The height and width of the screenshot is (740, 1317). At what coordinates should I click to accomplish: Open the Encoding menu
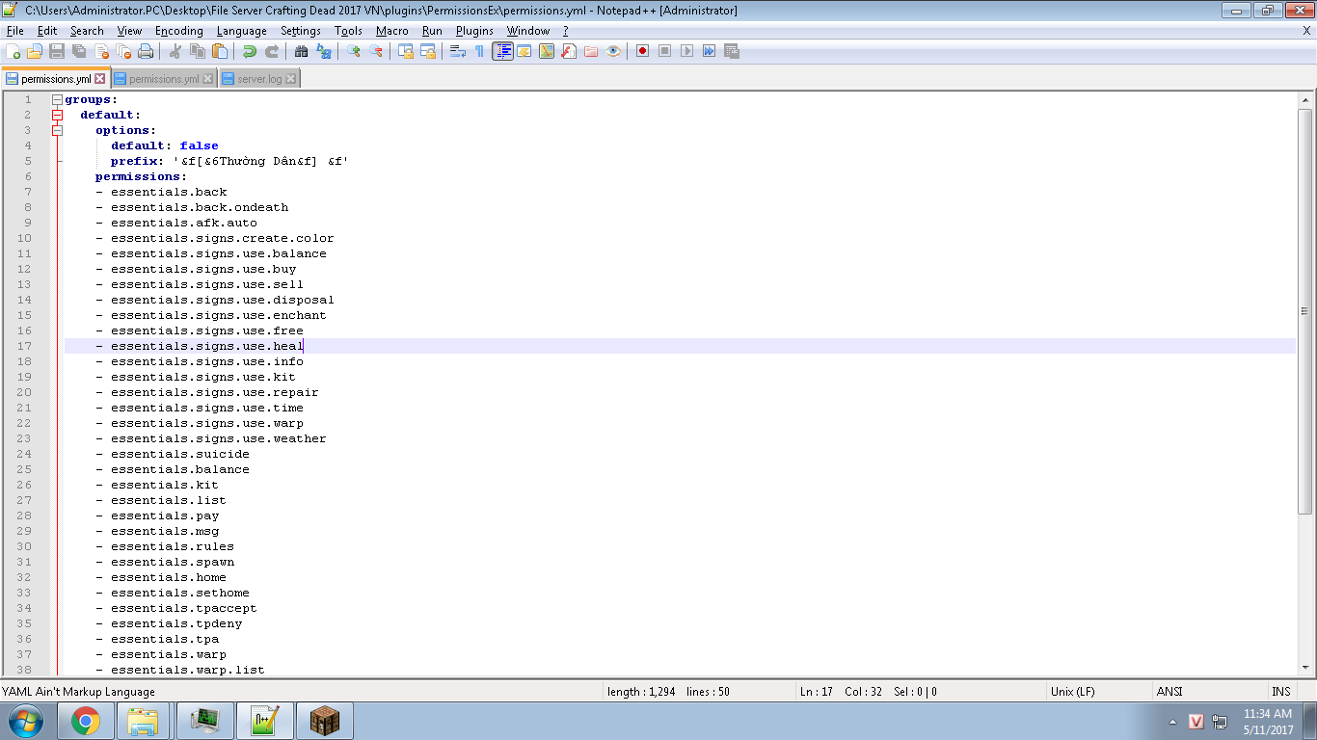[x=178, y=31]
